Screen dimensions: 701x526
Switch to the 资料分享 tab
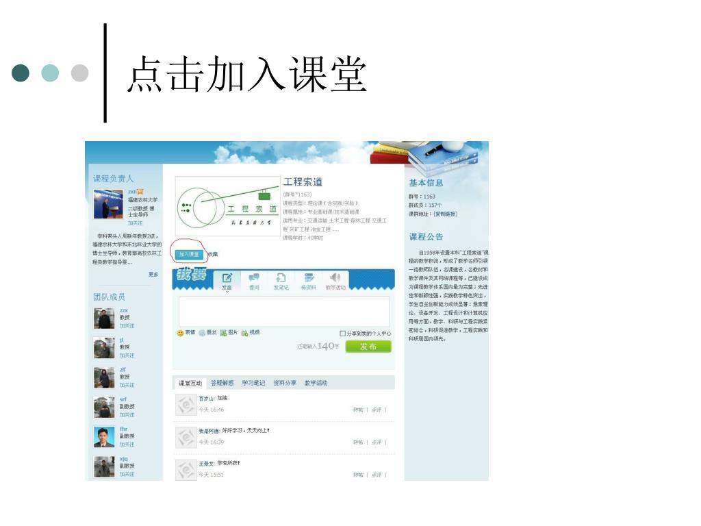pos(285,384)
